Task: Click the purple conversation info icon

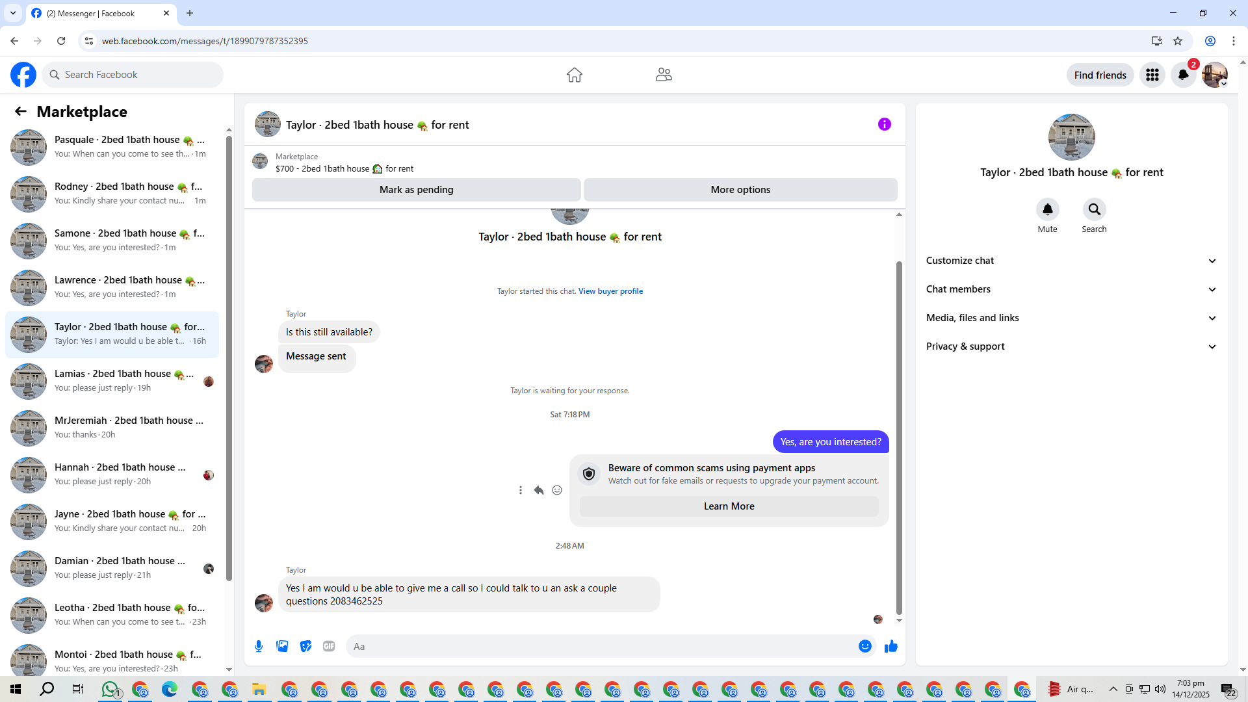Action: (x=884, y=124)
